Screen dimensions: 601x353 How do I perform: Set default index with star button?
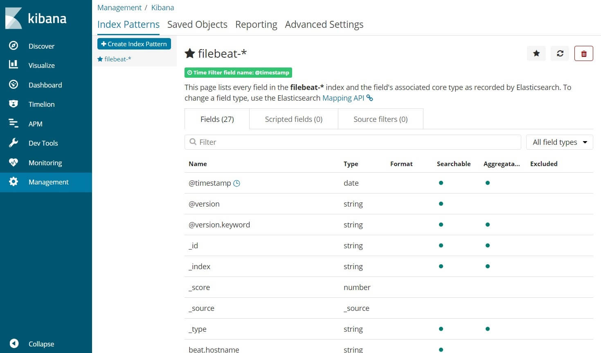click(536, 53)
